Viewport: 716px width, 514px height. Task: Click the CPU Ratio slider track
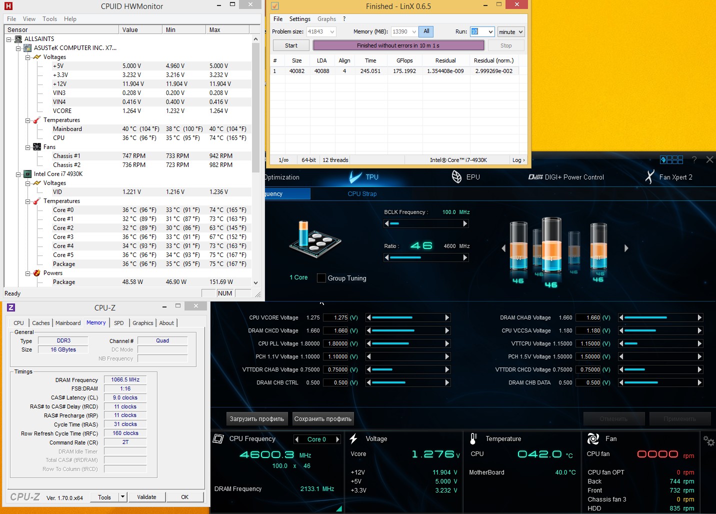tap(426, 257)
